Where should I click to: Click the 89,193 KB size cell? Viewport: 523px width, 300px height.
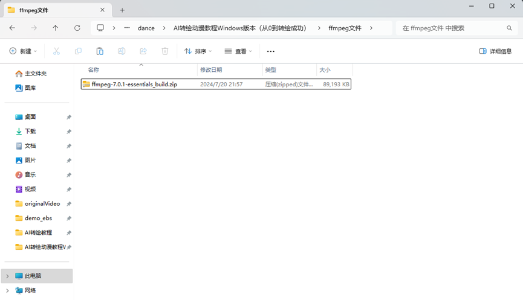(x=336, y=85)
